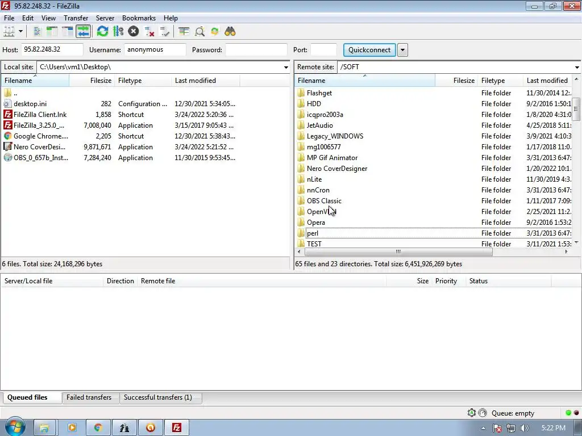Select the FileZilla_3.25.0_ application icon

7,125
